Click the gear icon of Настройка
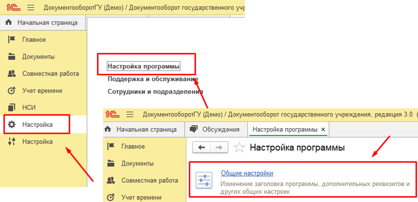This screenshot has height=202, width=418. (12, 125)
